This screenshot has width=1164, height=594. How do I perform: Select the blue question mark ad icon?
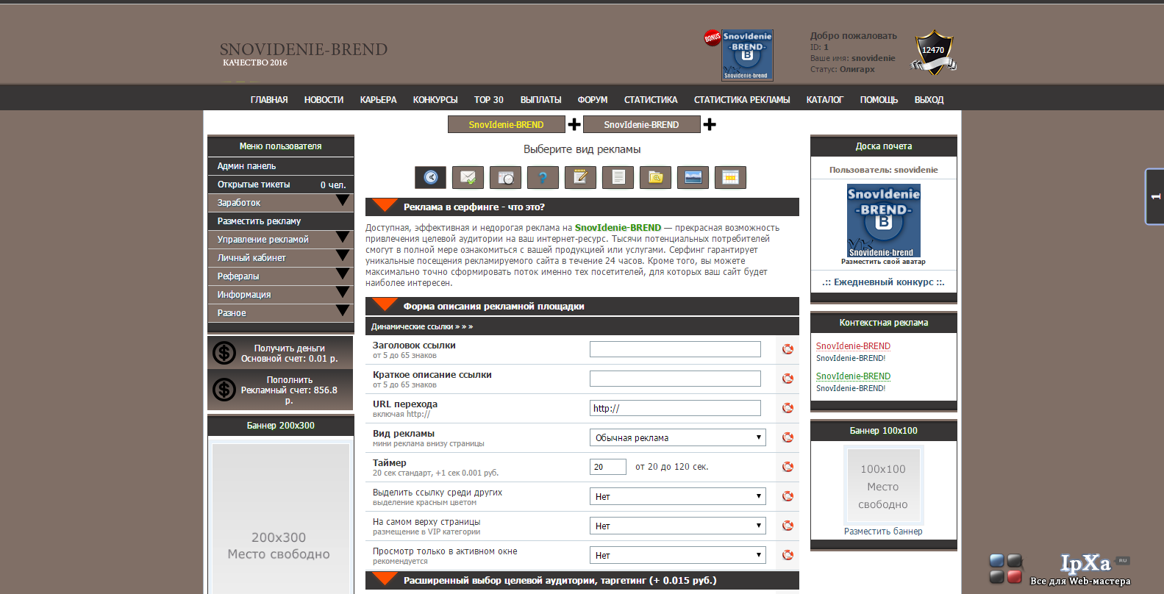[x=543, y=177]
